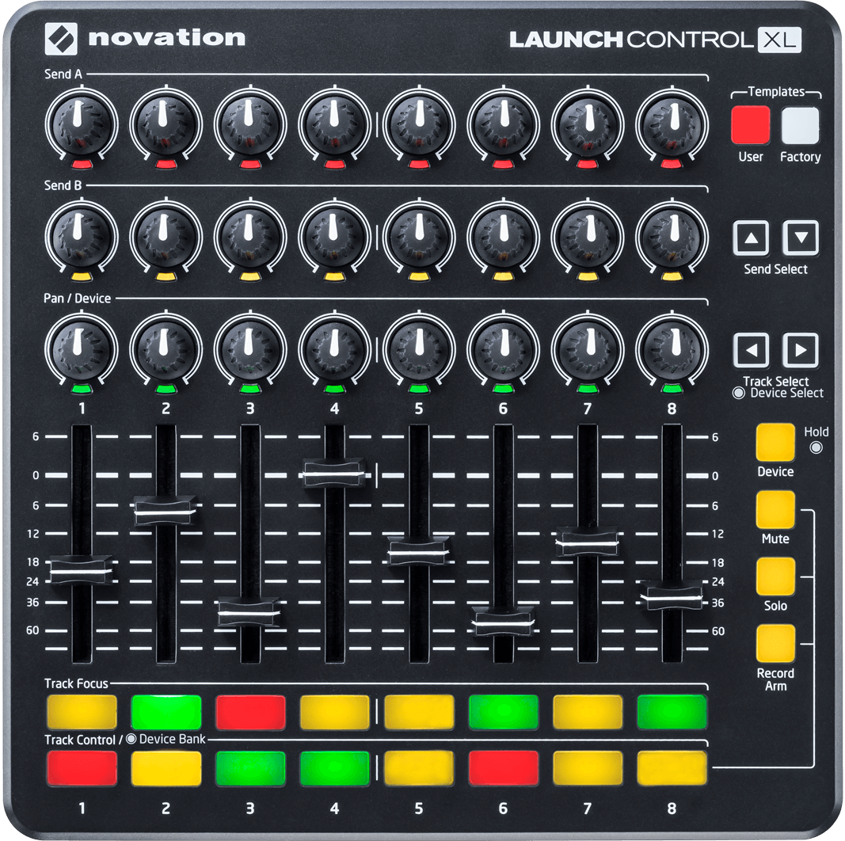Tap the yellow Mute button
This screenshot has width=845, height=841.
(775, 510)
